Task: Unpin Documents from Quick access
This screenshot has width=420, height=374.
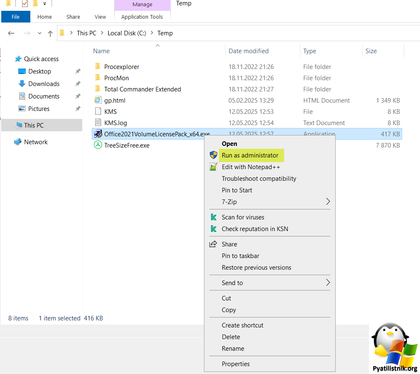Action: (x=78, y=96)
